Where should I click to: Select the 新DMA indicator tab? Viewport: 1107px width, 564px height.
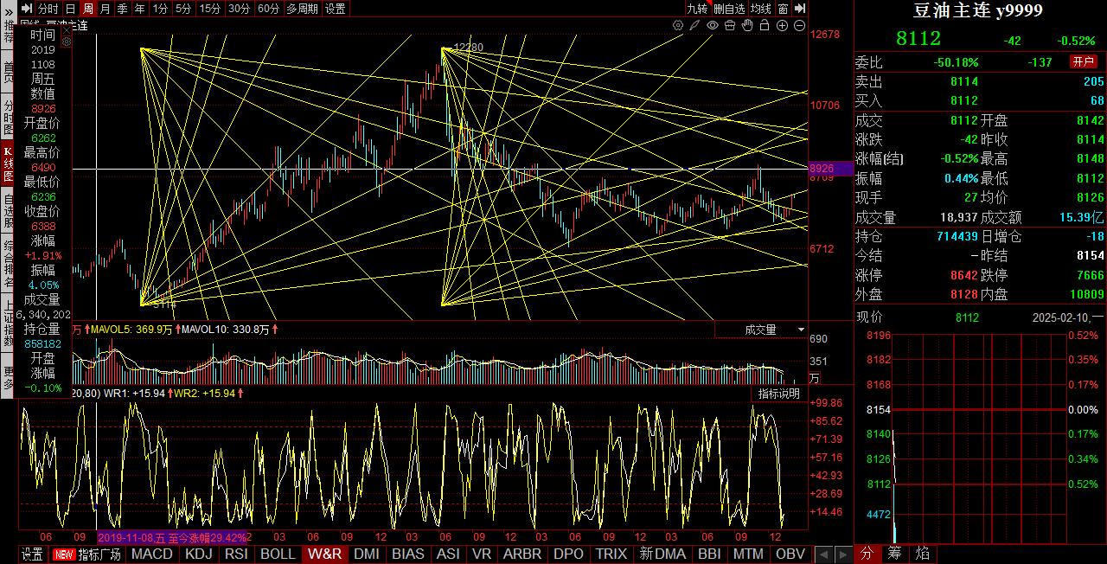click(x=662, y=554)
